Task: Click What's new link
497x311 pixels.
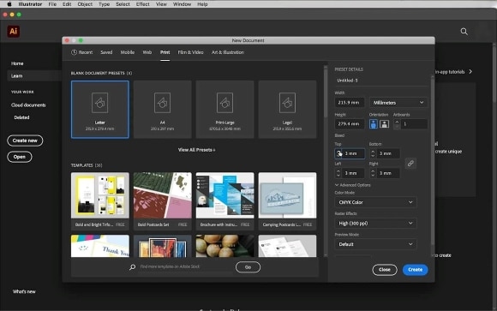Action: click(24, 291)
